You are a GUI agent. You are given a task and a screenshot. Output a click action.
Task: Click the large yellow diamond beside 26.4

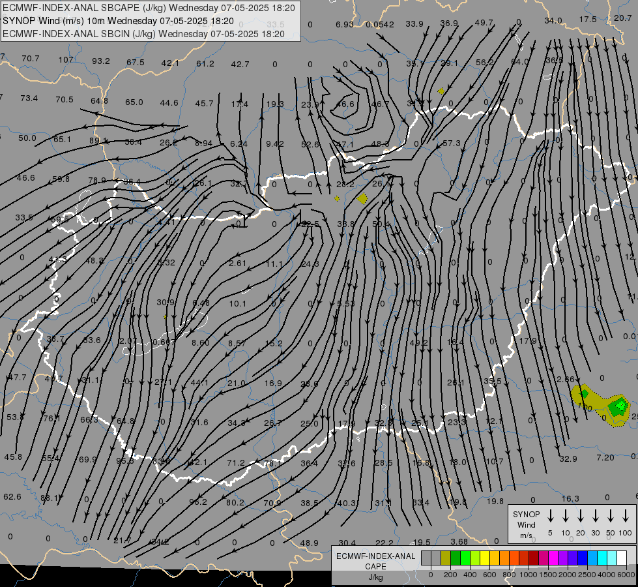(x=362, y=199)
